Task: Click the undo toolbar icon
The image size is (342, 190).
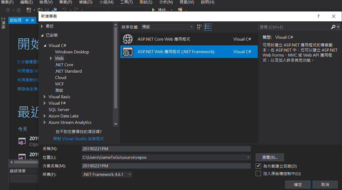Action: [x=64, y=10]
